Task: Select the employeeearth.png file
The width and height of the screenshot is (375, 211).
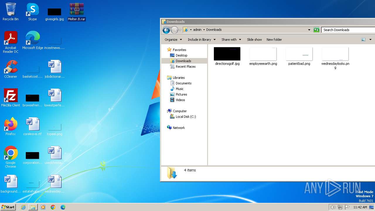Action: click(x=263, y=56)
